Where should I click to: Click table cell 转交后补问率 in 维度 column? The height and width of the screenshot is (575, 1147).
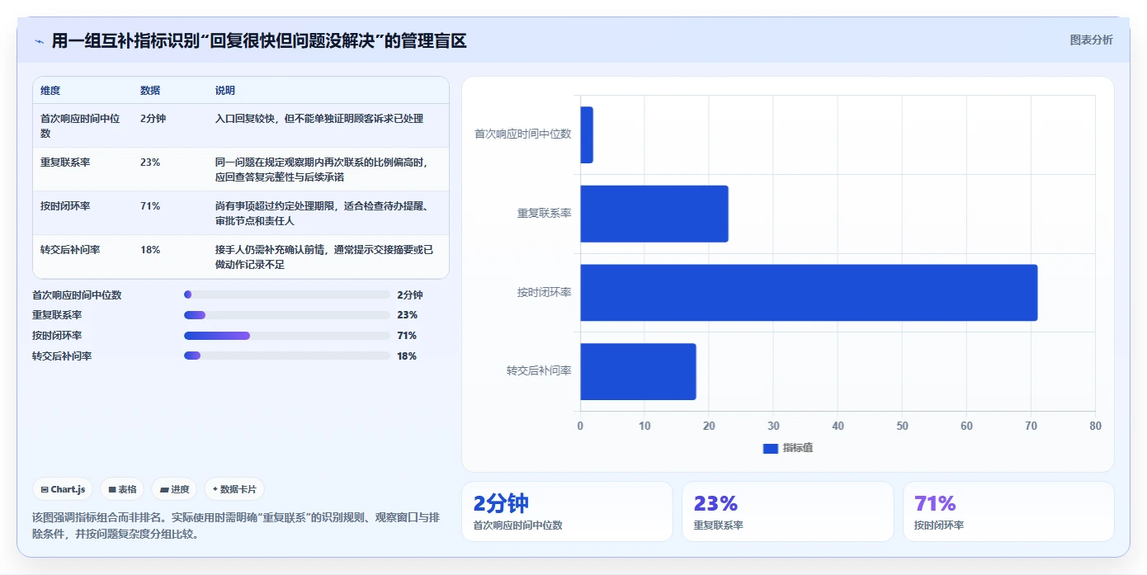[x=70, y=250]
